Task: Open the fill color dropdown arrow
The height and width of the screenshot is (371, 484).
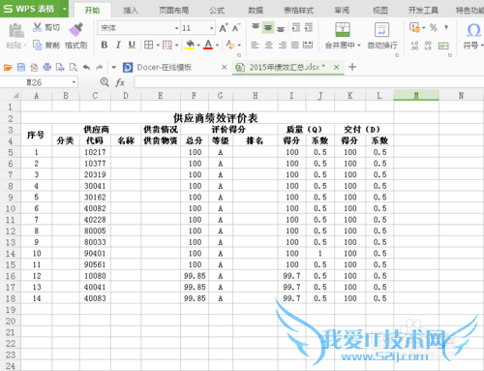Action: pyautogui.click(x=198, y=46)
